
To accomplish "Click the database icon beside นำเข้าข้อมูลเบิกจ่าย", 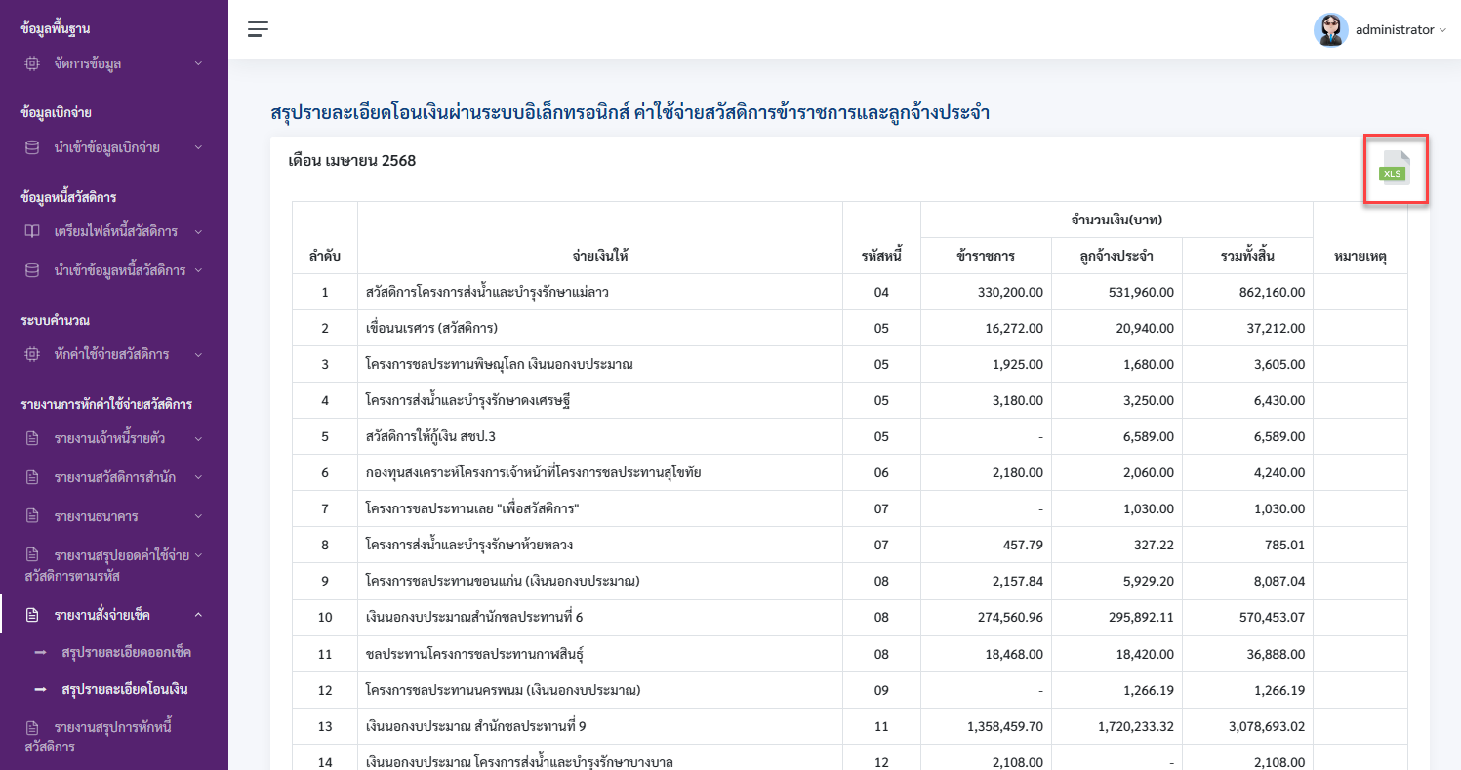I will [32, 147].
